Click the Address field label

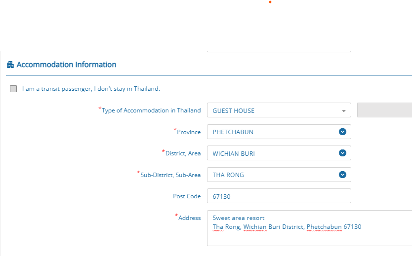(x=189, y=218)
